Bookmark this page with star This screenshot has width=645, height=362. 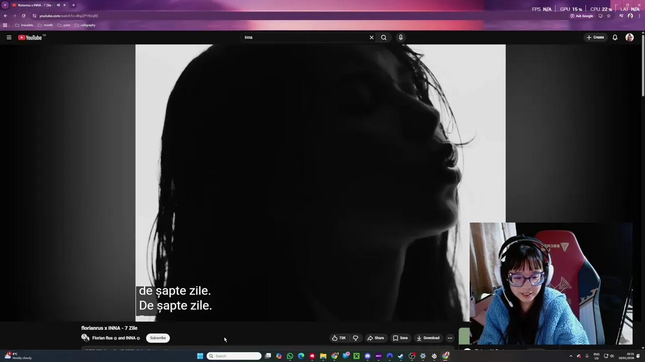(609, 16)
